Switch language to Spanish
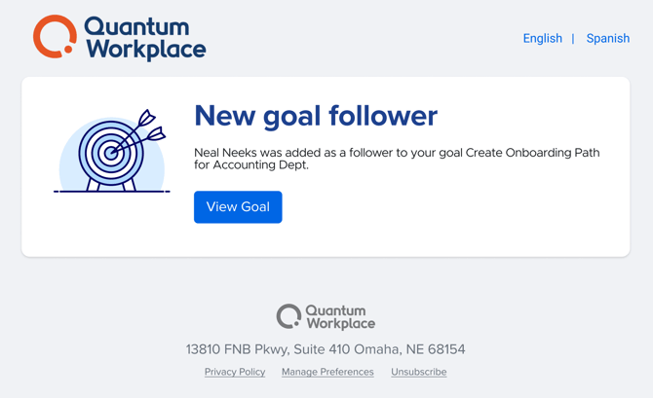 click(607, 39)
